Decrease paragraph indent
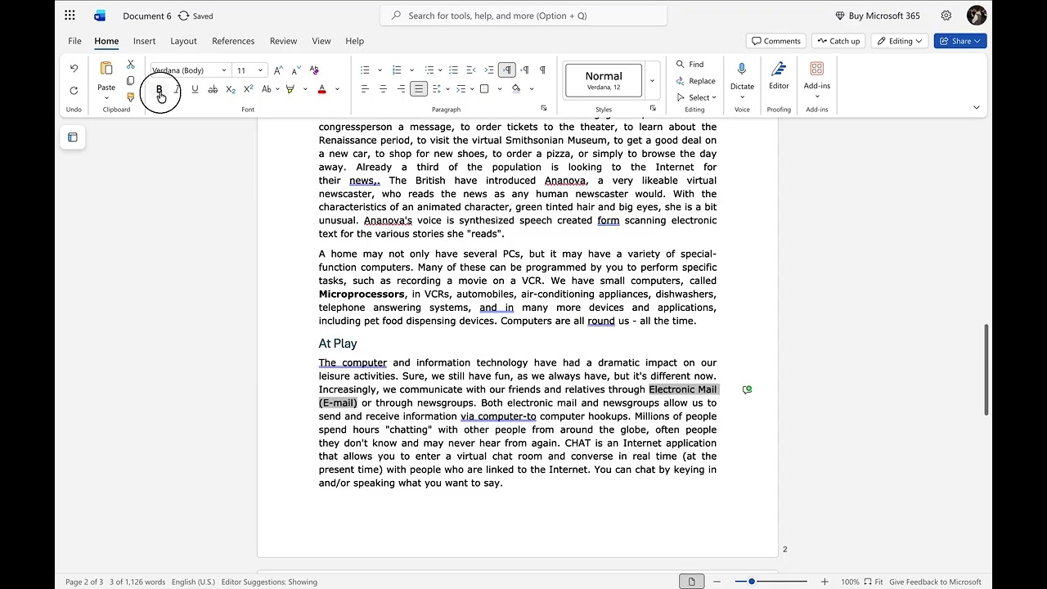This screenshot has width=1047, height=589. (470, 70)
